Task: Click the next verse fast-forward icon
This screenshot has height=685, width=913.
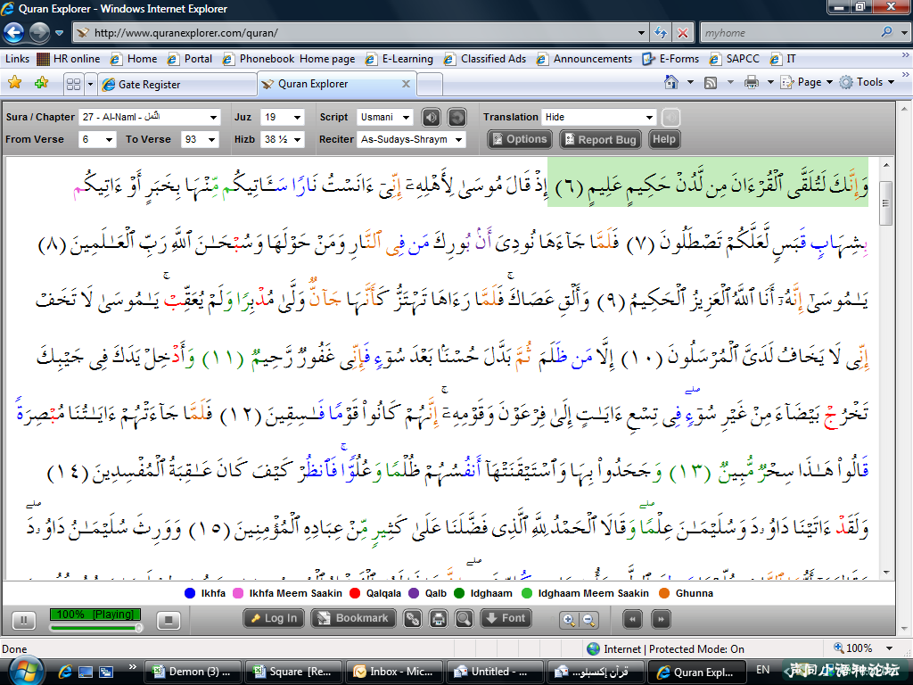Action: pos(661,619)
